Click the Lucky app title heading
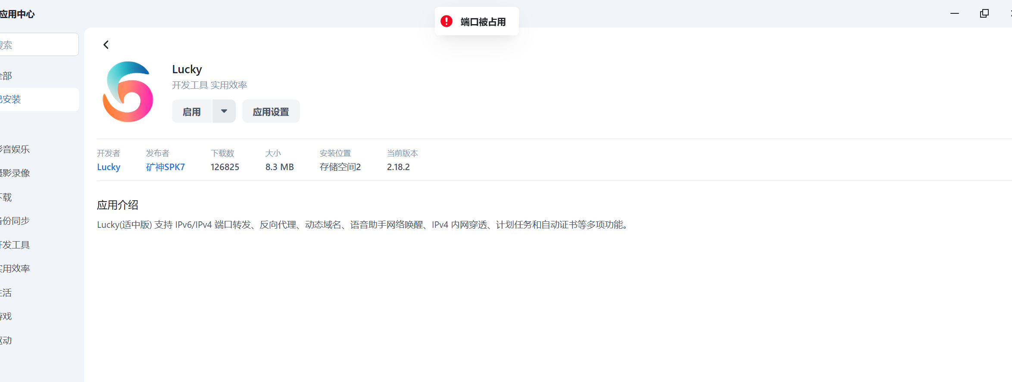This screenshot has height=382, width=1012. point(187,69)
